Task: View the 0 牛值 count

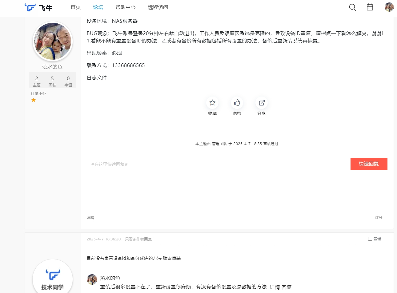Action: tap(68, 81)
